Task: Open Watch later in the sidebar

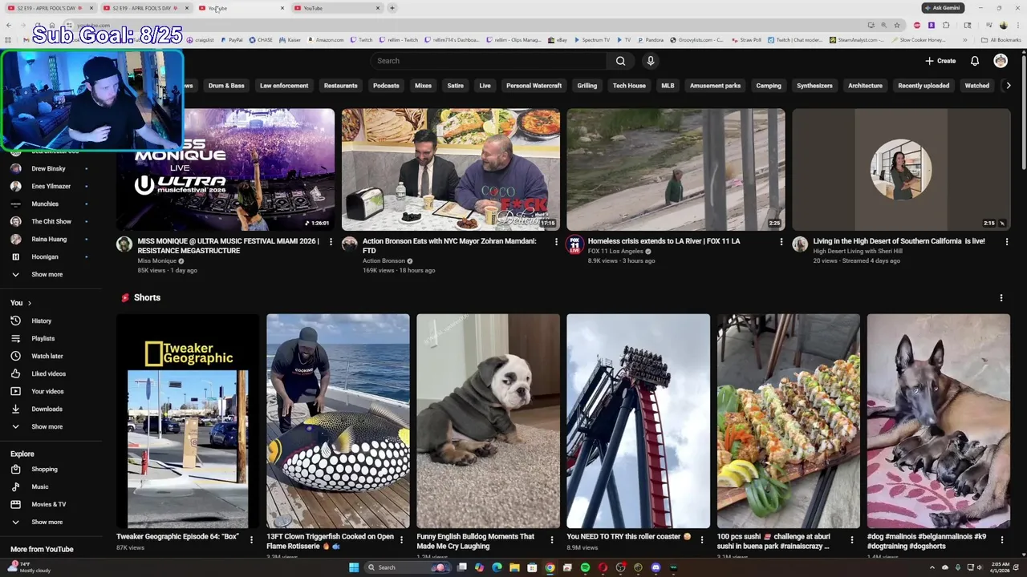Action: [x=48, y=356]
